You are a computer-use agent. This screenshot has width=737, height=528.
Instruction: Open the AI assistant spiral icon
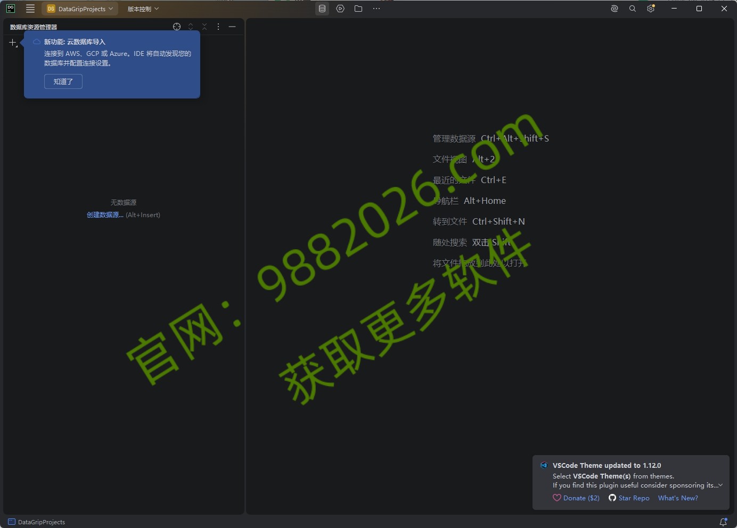(615, 9)
